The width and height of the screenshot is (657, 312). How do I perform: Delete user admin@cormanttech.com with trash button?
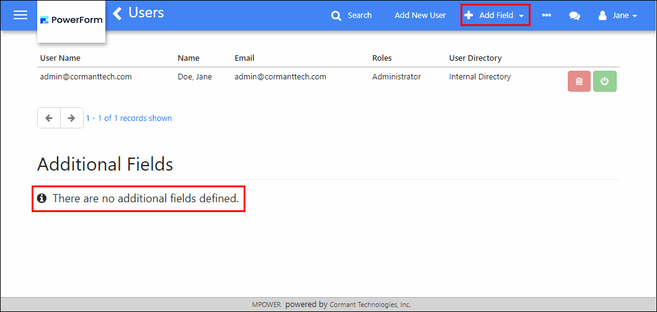click(x=579, y=81)
